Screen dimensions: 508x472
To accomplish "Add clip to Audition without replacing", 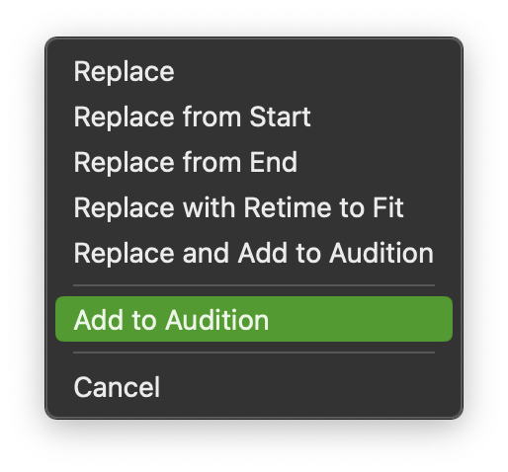I will (x=254, y=319).
